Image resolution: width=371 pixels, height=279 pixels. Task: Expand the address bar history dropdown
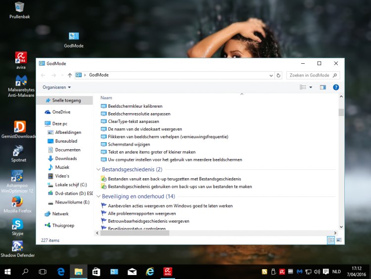(x=271, y=76)
